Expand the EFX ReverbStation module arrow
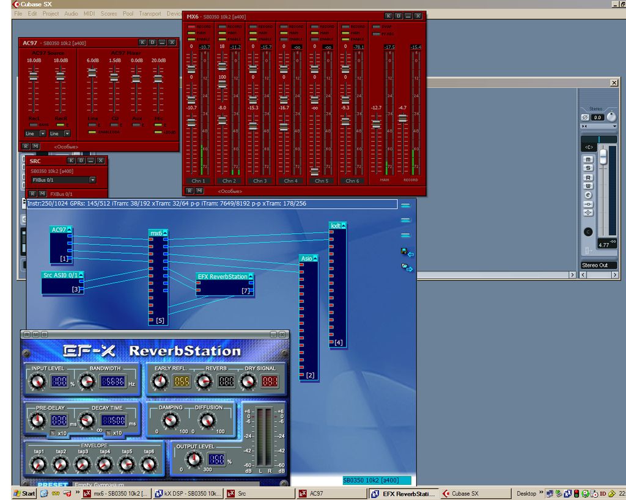The width and height of the screenshot is (626, 500). [x=251, y=277]
